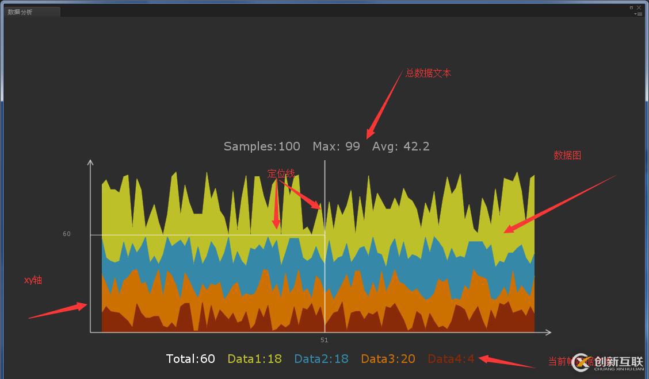
Task: Click the 60 value on the y-axis
Action: (x=67, y=234)
